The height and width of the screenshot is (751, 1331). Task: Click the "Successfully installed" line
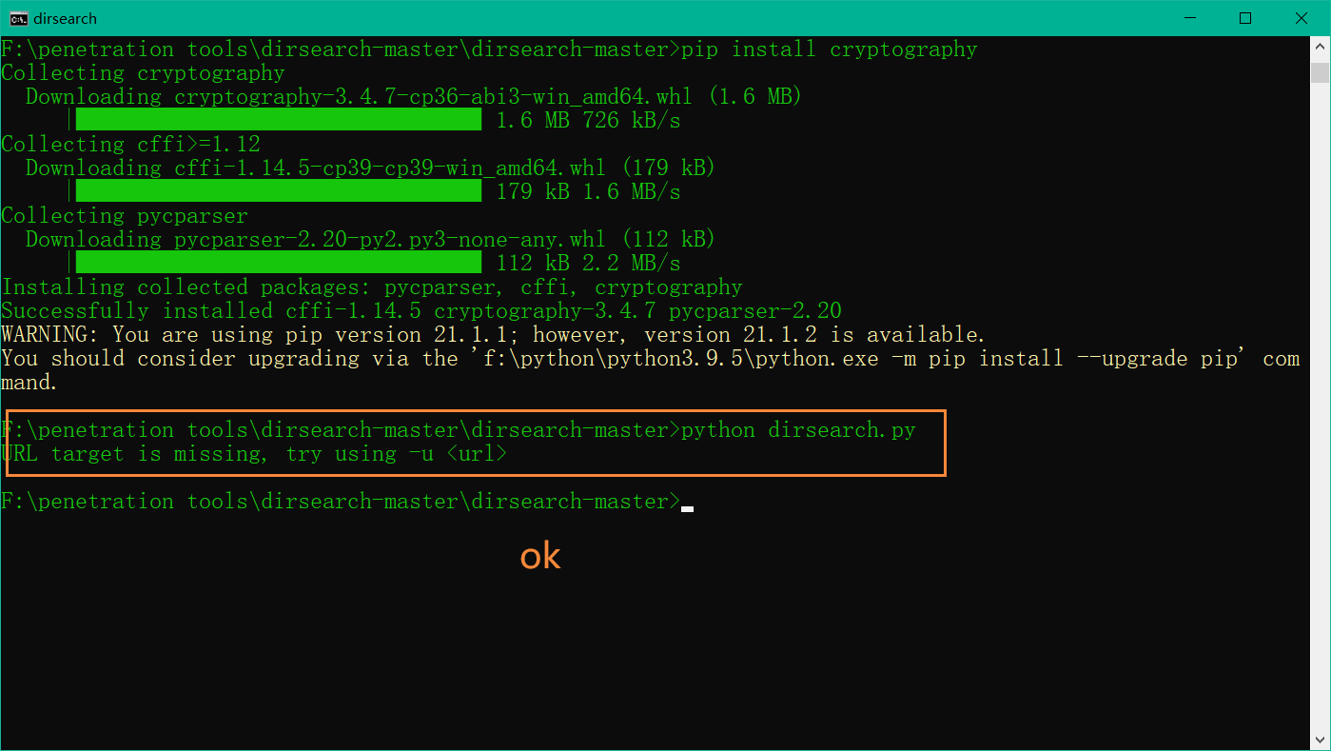coord(421,311)
